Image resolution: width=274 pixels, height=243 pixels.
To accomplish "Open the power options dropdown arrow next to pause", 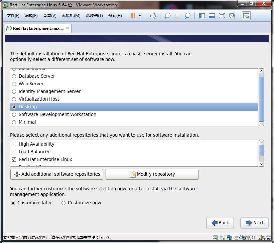I will 140,16.
